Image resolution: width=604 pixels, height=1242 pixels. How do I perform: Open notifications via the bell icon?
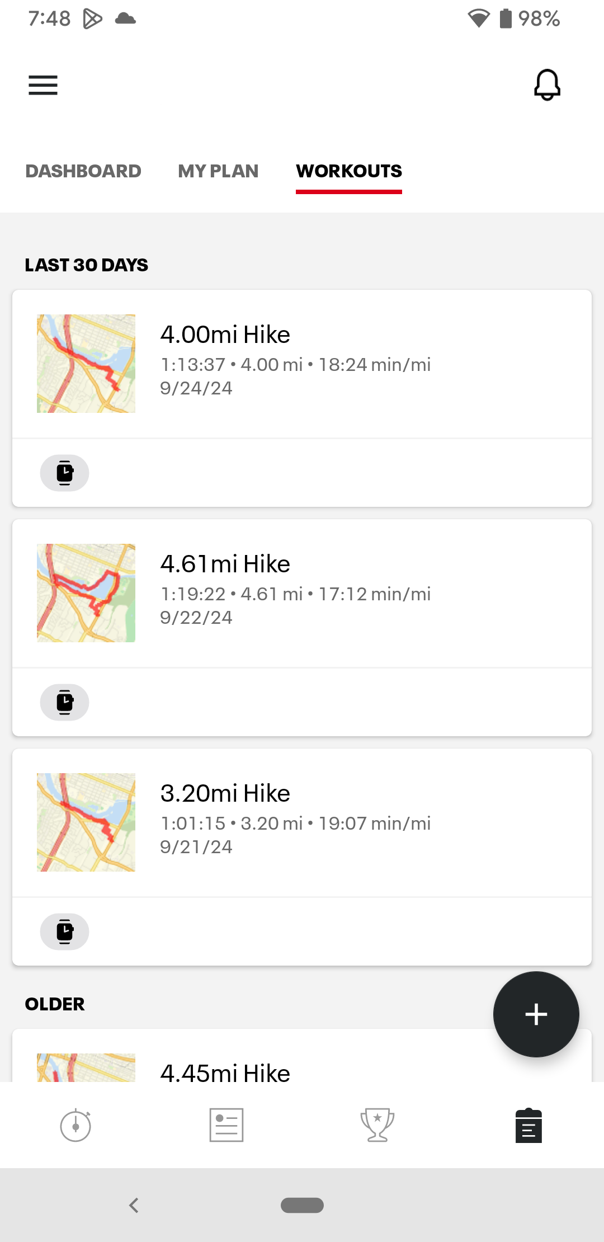(x=547, y=85)
